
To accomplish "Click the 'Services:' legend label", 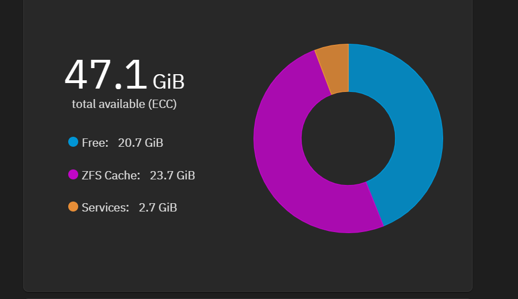I will pos(105,208).
